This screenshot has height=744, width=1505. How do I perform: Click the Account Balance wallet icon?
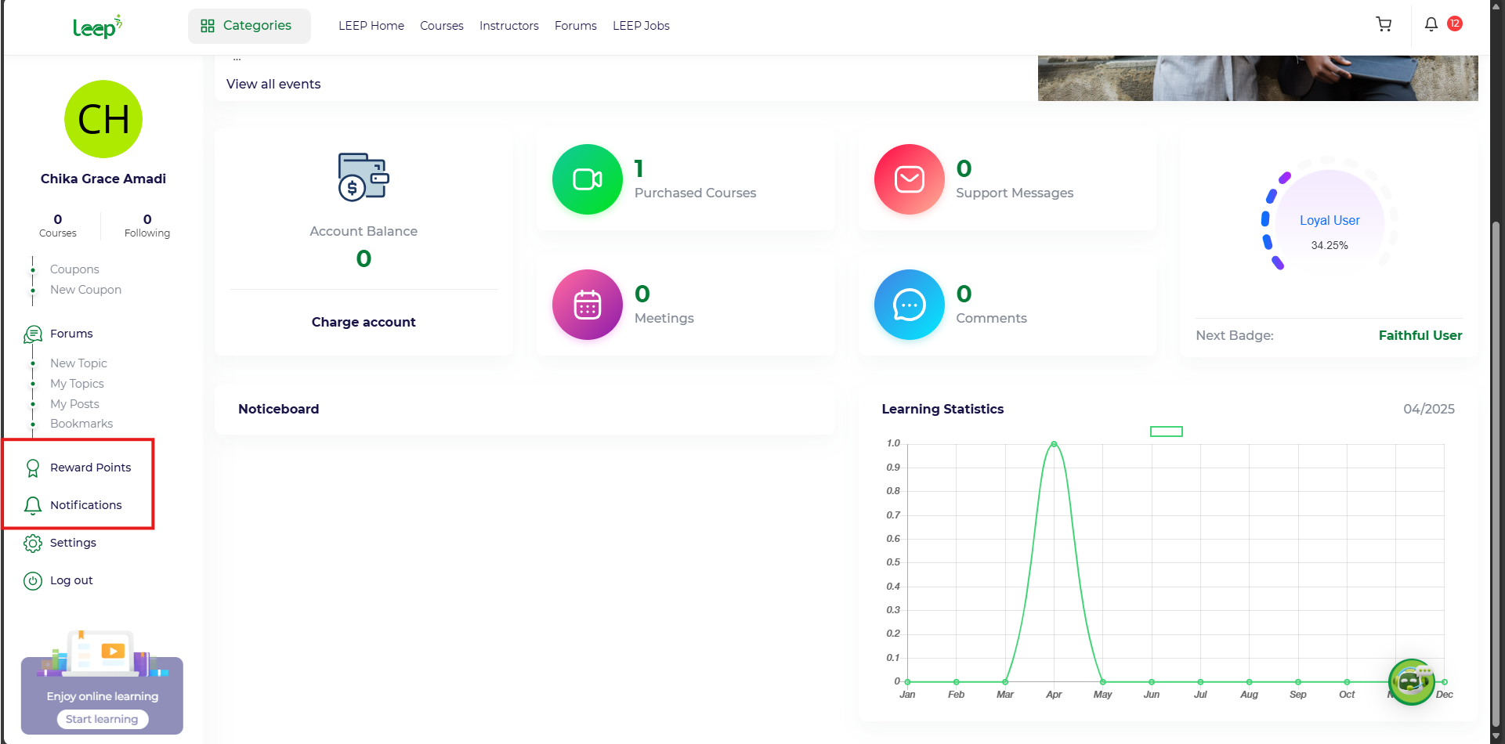pos(364,177)
